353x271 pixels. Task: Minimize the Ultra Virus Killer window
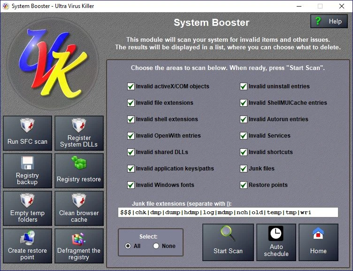[299, 6]
